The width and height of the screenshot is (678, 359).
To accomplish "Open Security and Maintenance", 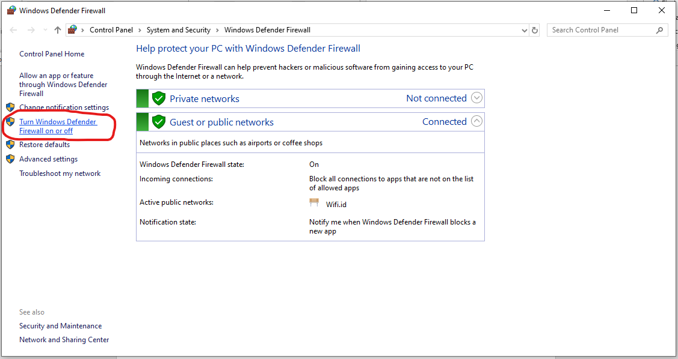I will click(61, 326).
